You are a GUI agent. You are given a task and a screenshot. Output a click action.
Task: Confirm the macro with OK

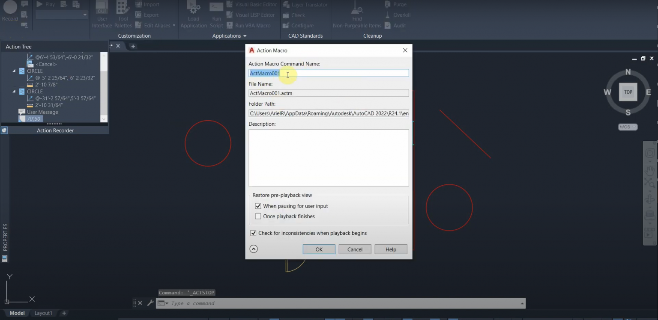pos(319,249)
